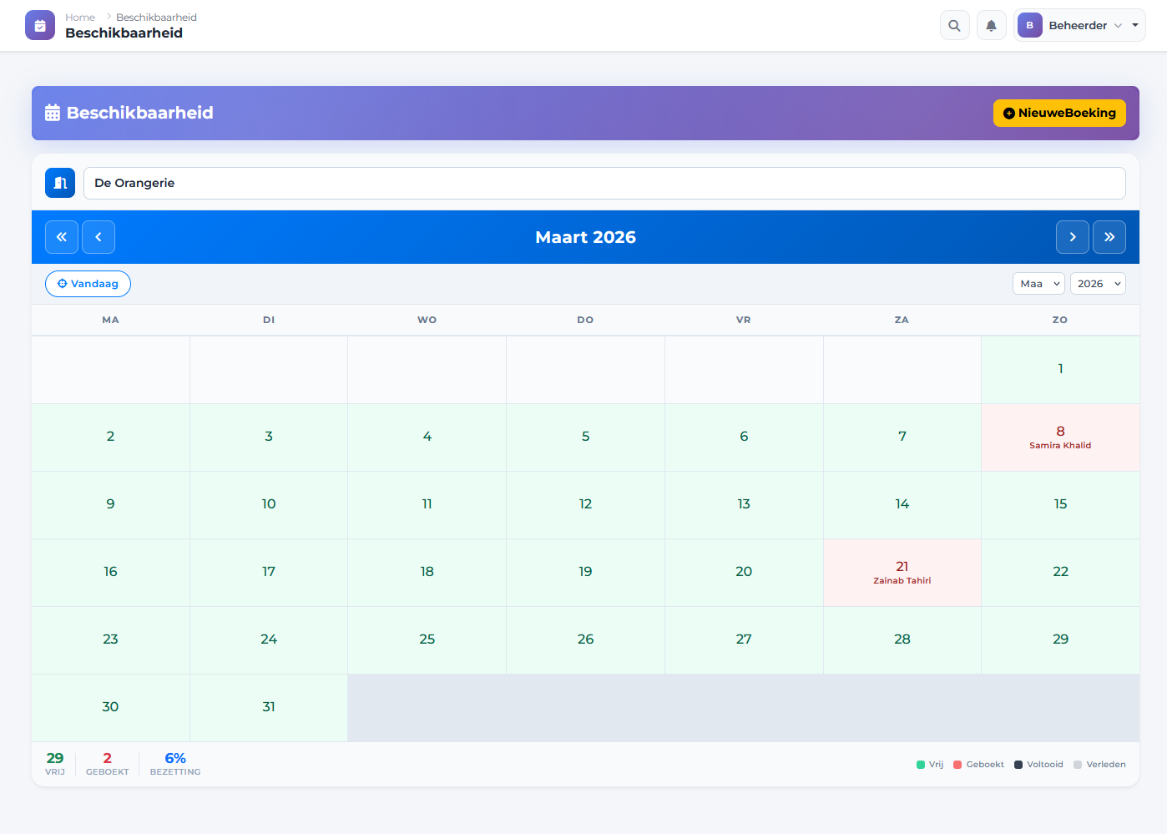Screen dimensions: 1167x834
Task: Open the year dropdown showing 2026
Action: (1098, 283)
